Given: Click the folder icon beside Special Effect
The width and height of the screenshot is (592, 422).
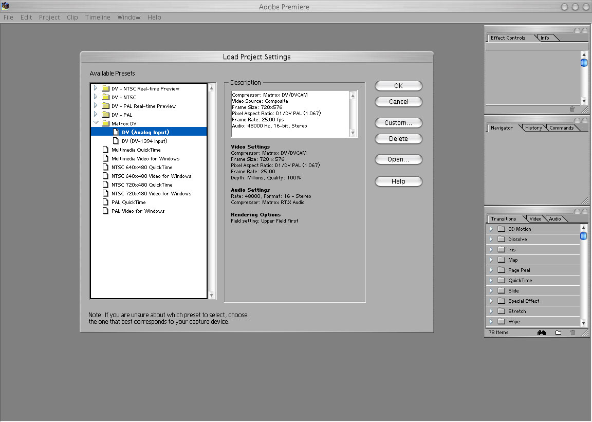Looking at the screenshot, I should pyautogui.click(x=502, y=301).
